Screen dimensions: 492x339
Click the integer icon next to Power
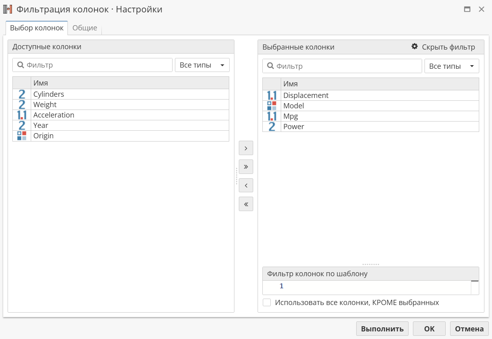click(x=272, y=127)
